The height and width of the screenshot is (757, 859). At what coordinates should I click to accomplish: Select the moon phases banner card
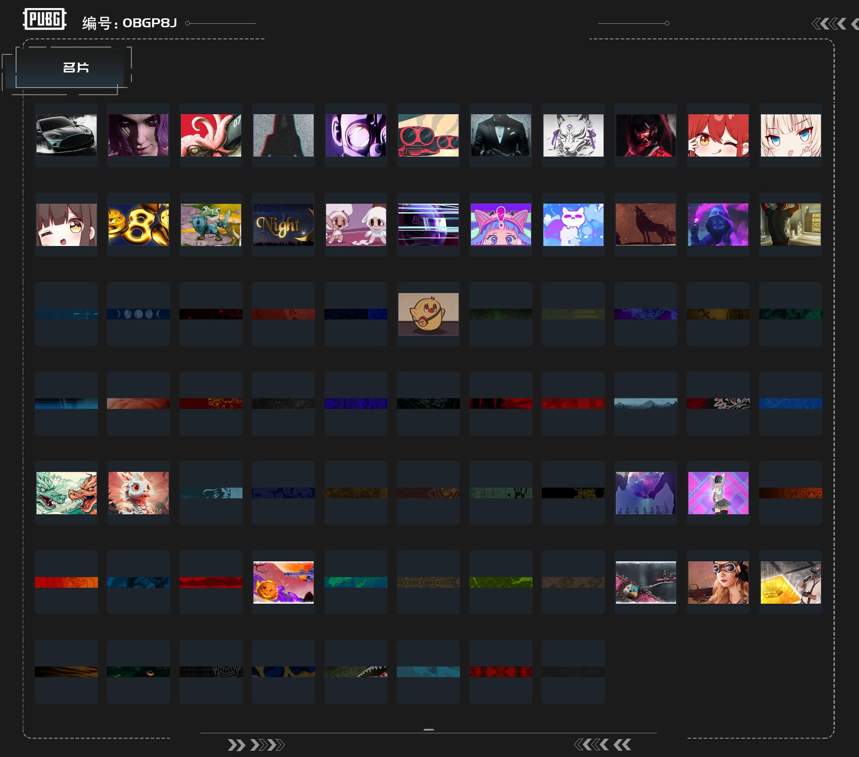[x=138, y=314]
